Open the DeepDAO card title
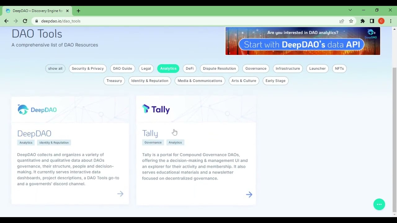This screenshot has width=397, height=223. 34,133
